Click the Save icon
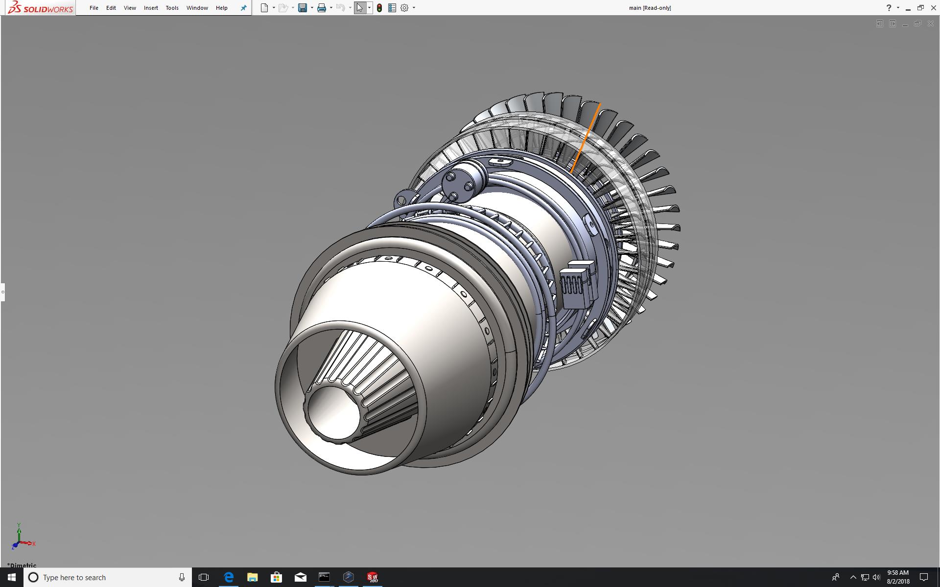 tap(303, 8)
